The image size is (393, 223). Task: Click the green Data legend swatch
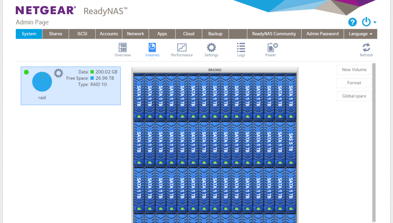[x=92, y=72]
